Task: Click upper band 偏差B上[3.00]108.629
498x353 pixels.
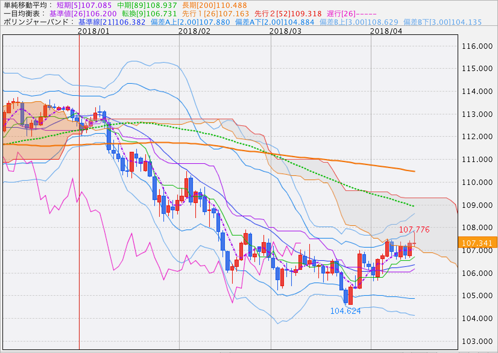Action: coord(359,22)
